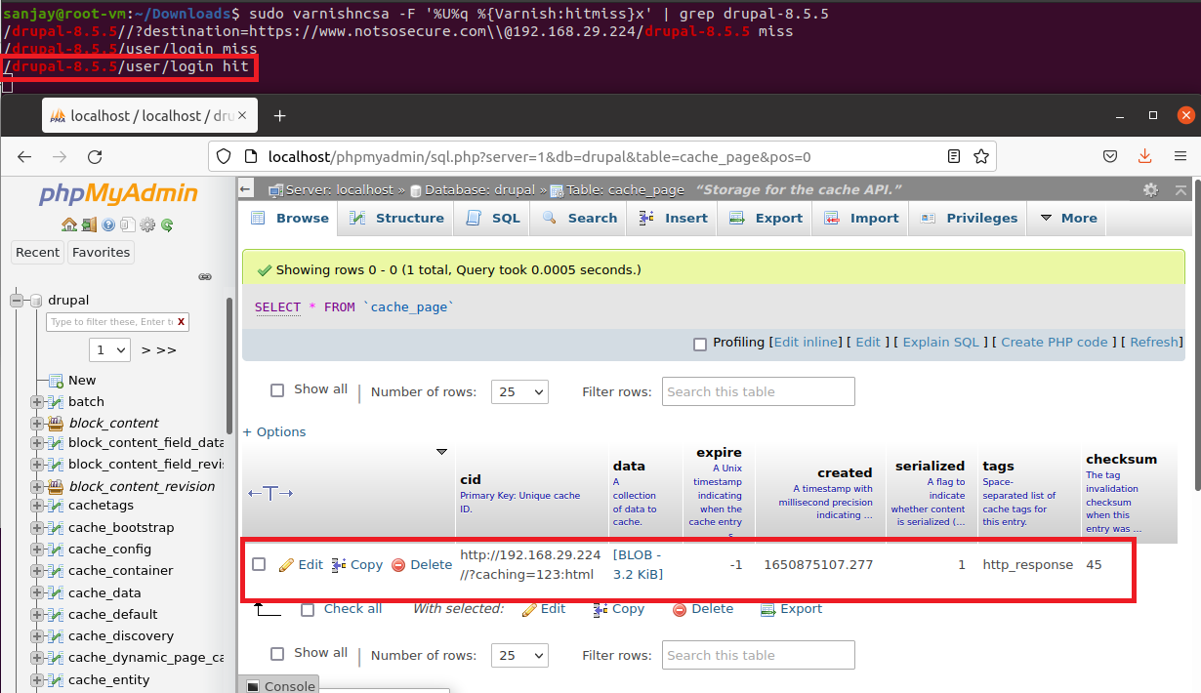This screenshot has width=1201, height=693.
Task: Open the upper Number of rows dropdown
Action: 520,392
